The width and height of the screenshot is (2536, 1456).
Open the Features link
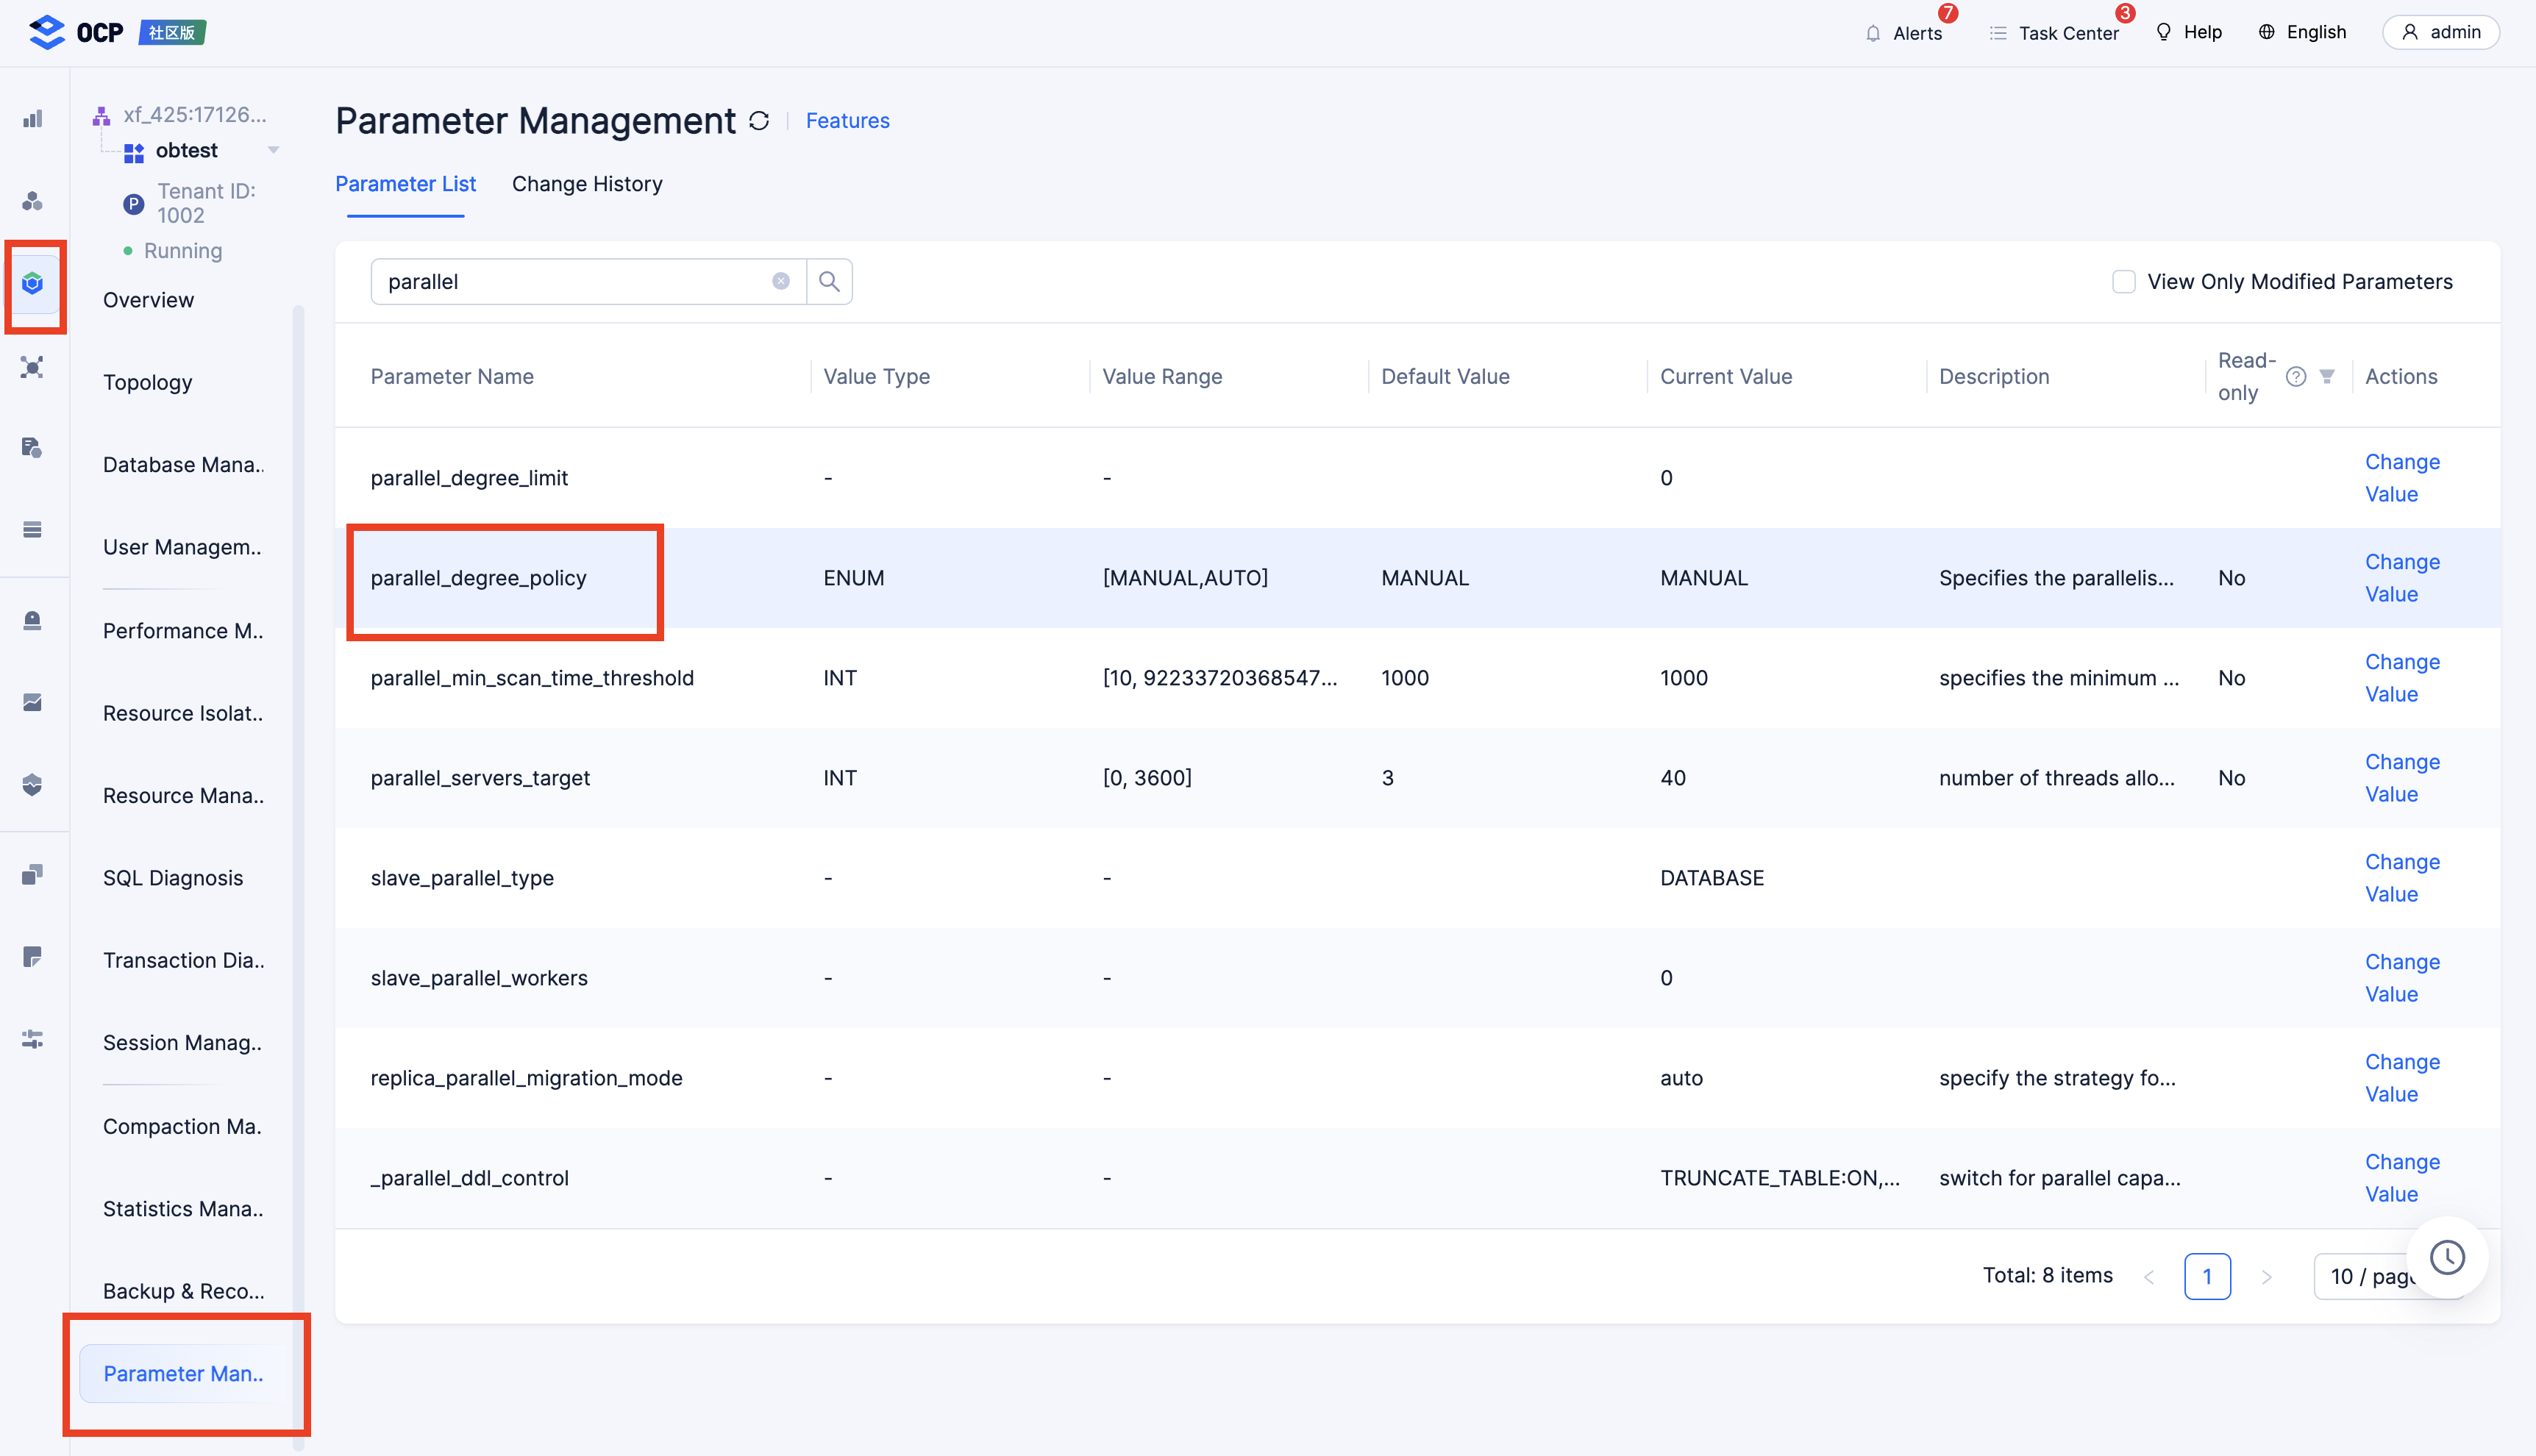tap(848, 120)
